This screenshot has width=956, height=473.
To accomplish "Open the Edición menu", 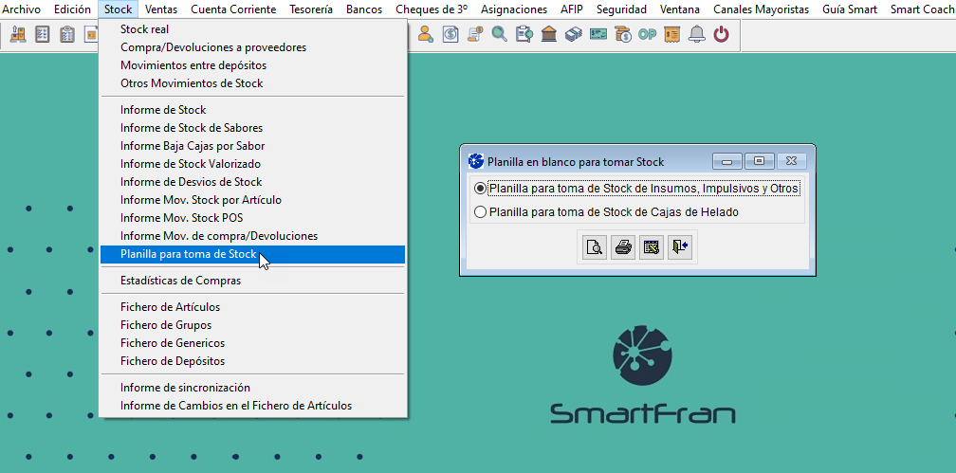I will [x=72, y=9].
